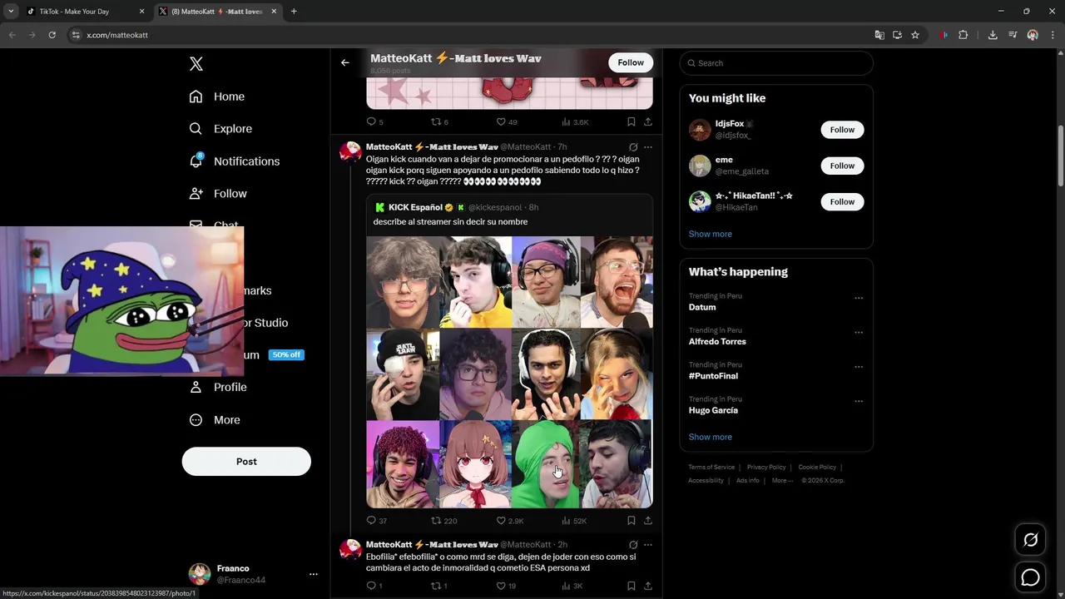Viewport: 1065px width, 599px height.
Task: Open more menu on 7h post
Action: click(648, 147)
